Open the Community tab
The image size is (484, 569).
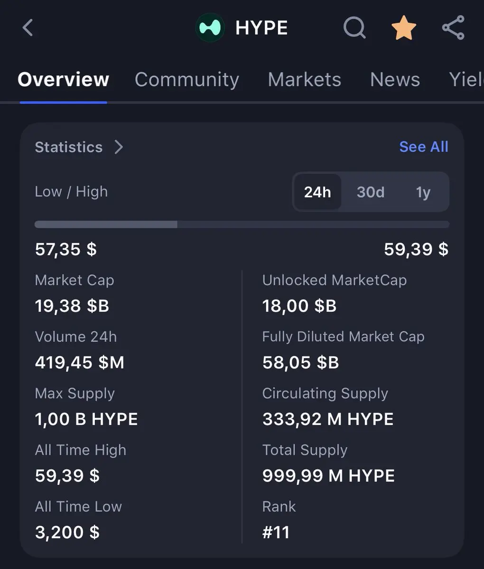coord(187,80)
